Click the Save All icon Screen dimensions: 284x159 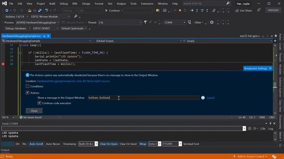[x=39, y=11]
